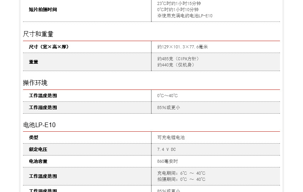Click the 约440克（仅机身） text

[x=176, y=65]
